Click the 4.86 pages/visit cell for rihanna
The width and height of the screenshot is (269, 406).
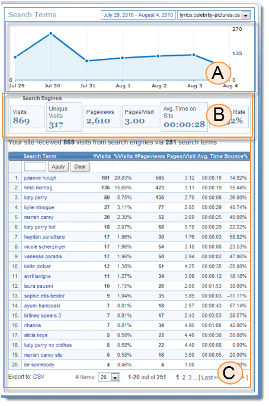point(190,325)
